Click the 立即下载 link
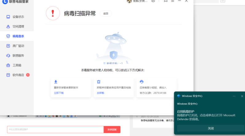 click(59, 93)
